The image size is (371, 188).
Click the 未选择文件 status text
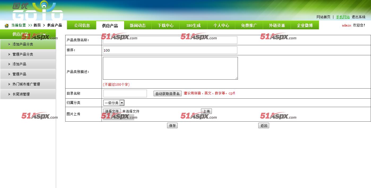(x=131, y=111)
